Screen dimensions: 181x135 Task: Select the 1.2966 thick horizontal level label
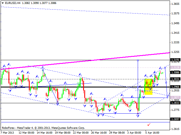tap(175, 87)
